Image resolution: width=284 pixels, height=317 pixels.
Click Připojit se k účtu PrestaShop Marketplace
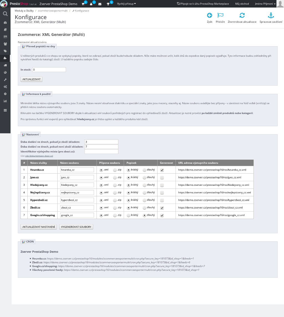[203, 4]
